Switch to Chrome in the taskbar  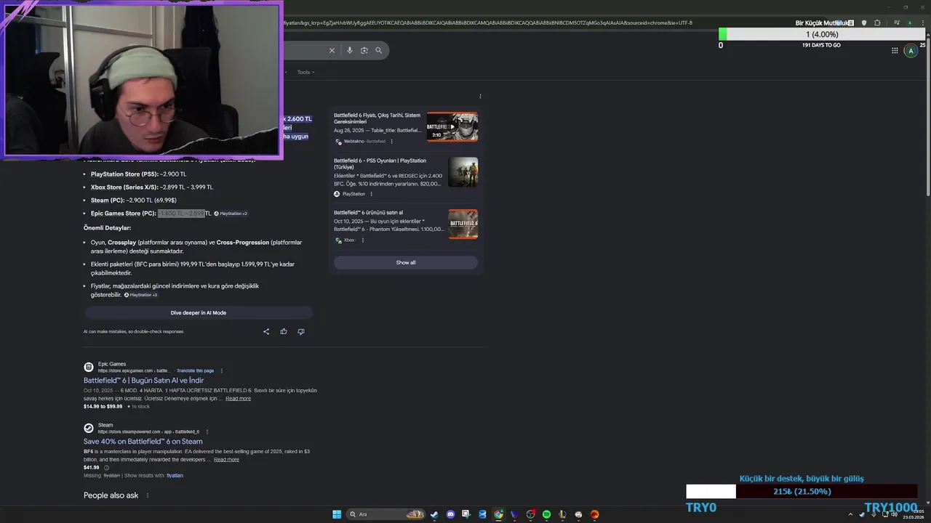click(x=498, y=514)
